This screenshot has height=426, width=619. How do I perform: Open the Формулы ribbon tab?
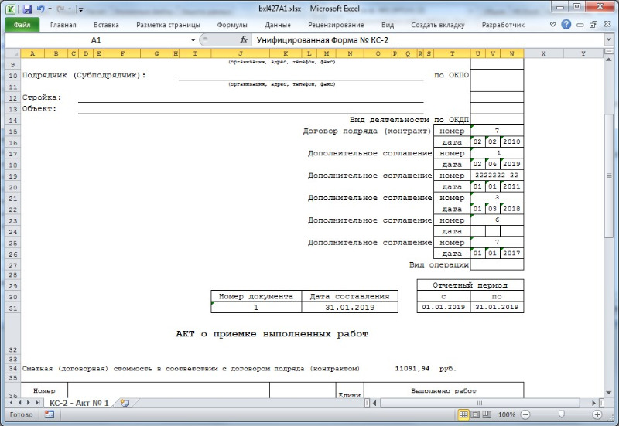[232, 25]
